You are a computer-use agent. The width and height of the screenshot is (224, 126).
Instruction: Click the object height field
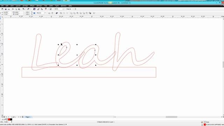pos(19,14)
